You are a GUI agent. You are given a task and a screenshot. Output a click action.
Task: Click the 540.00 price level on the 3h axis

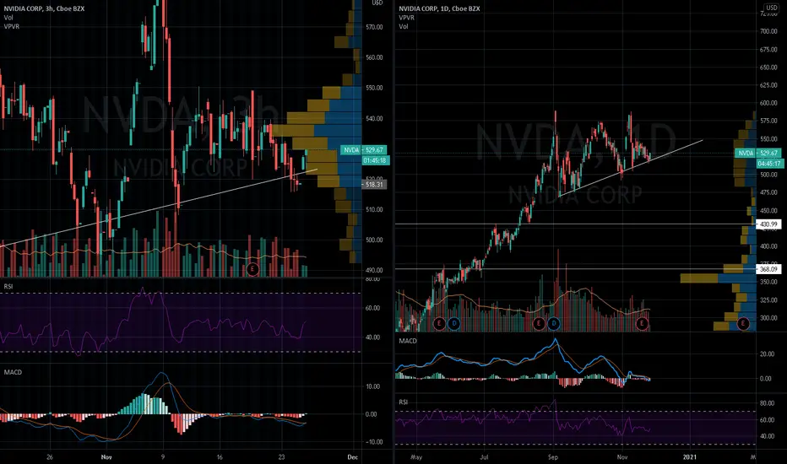pos(374,119)
